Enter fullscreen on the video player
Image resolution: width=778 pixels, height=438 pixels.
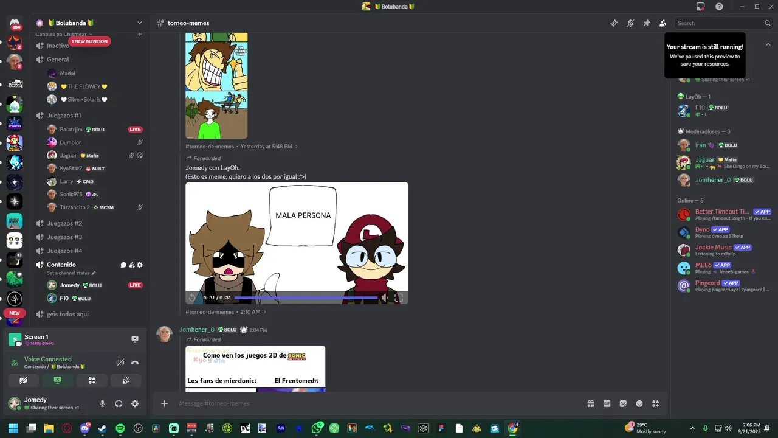click(x=399, y=297)
